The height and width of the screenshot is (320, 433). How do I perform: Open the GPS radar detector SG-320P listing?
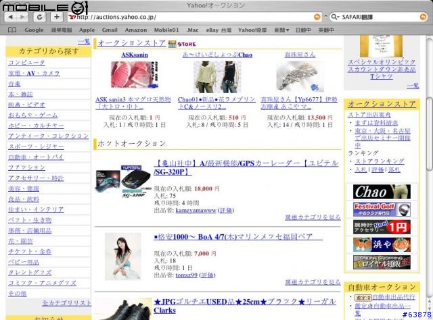click(x=246, y=167)
